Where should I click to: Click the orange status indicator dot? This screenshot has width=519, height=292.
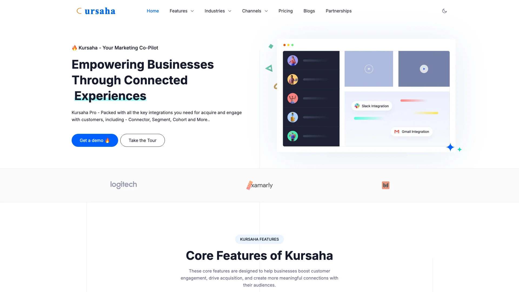(x=284, y=45)
